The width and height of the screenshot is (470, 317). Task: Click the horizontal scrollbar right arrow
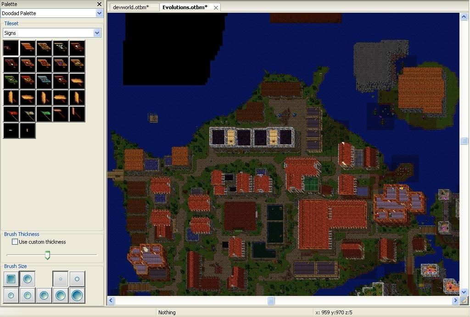coord(456,300)
